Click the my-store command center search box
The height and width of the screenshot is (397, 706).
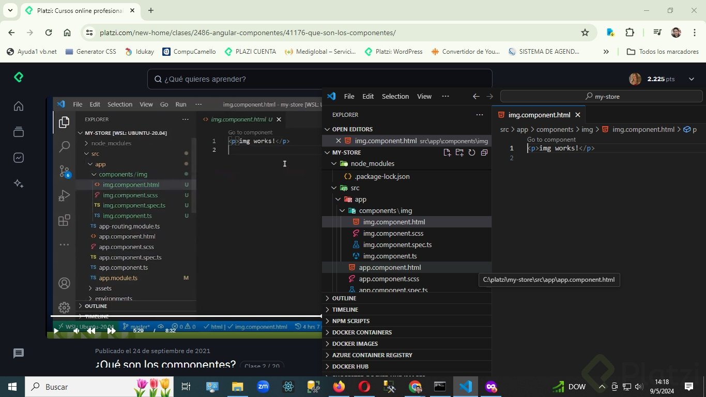(602, 96)
